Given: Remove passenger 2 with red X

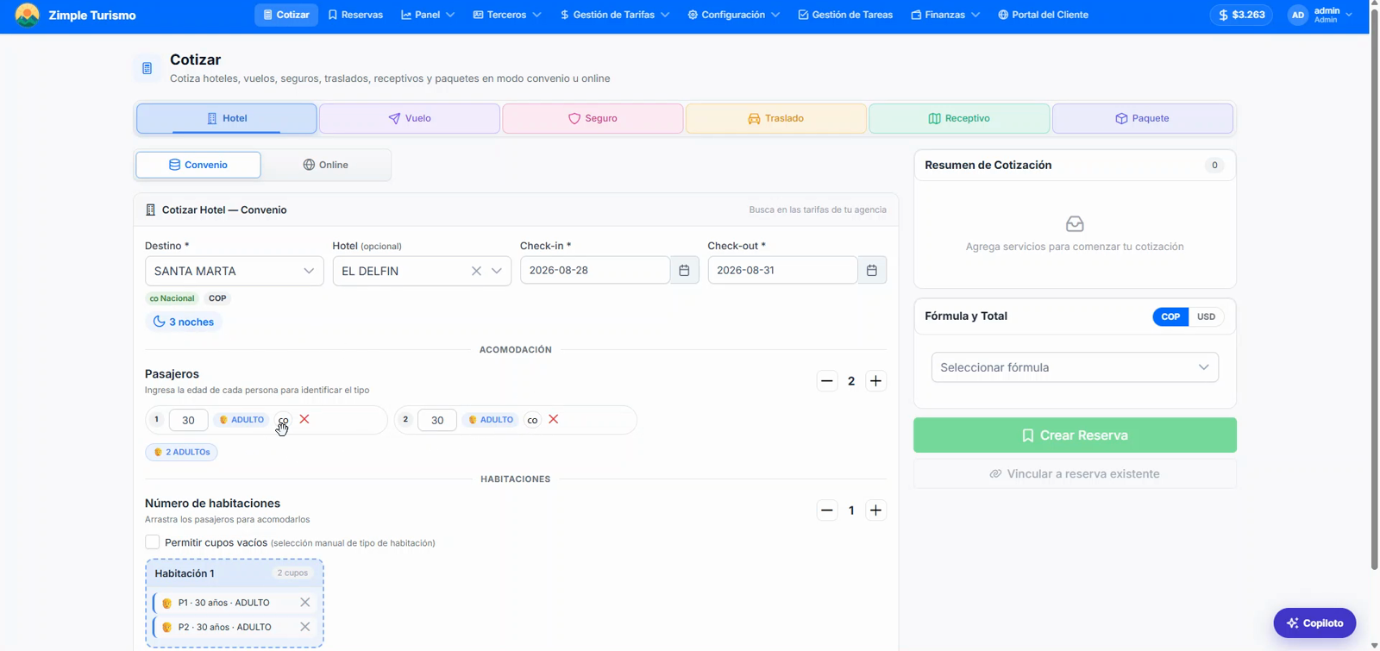Looking at the screenshot, I should point(554,419).
